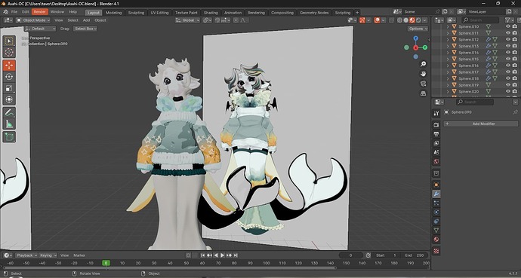Disable Sphere.011 in renders via camera icon
Viewport: 521px width, 278px height.
click(x=515, y=33)
